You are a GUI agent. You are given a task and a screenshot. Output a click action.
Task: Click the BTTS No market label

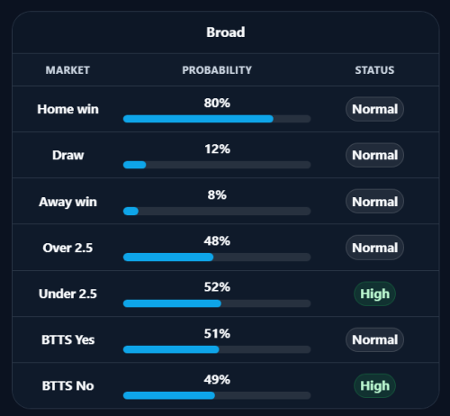tap(67, 385)
